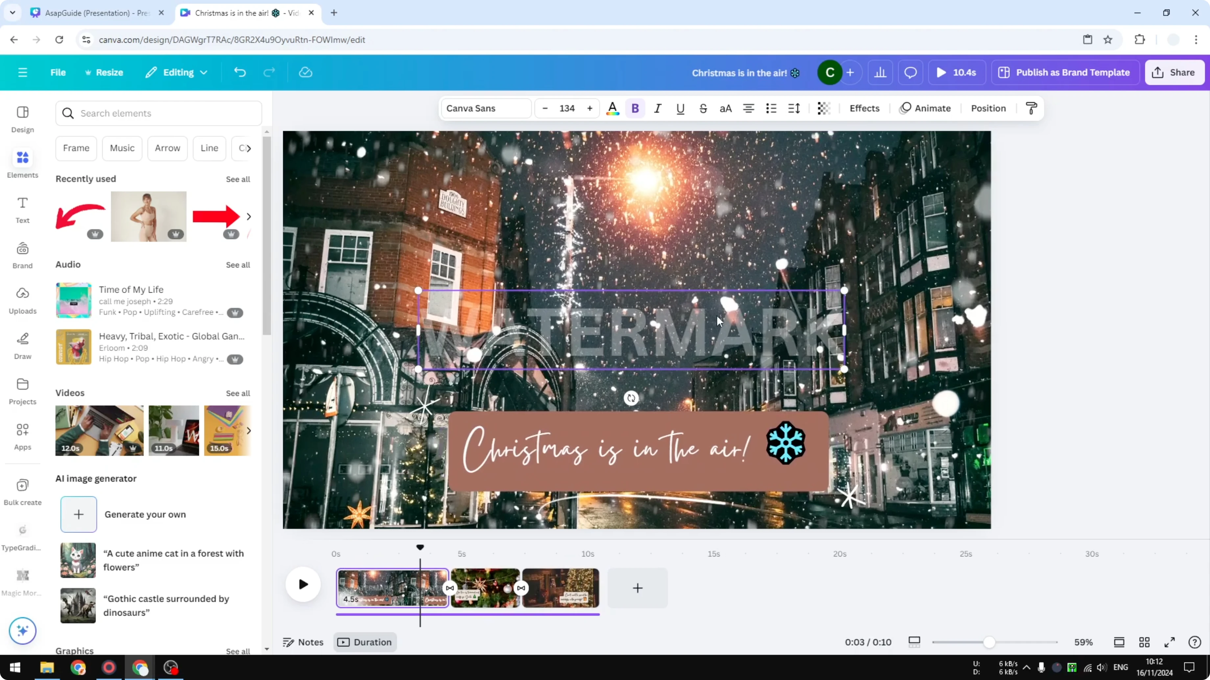This screenshot has width=1210, height=680.
Task: Open the transparency control
Action: 823,108
